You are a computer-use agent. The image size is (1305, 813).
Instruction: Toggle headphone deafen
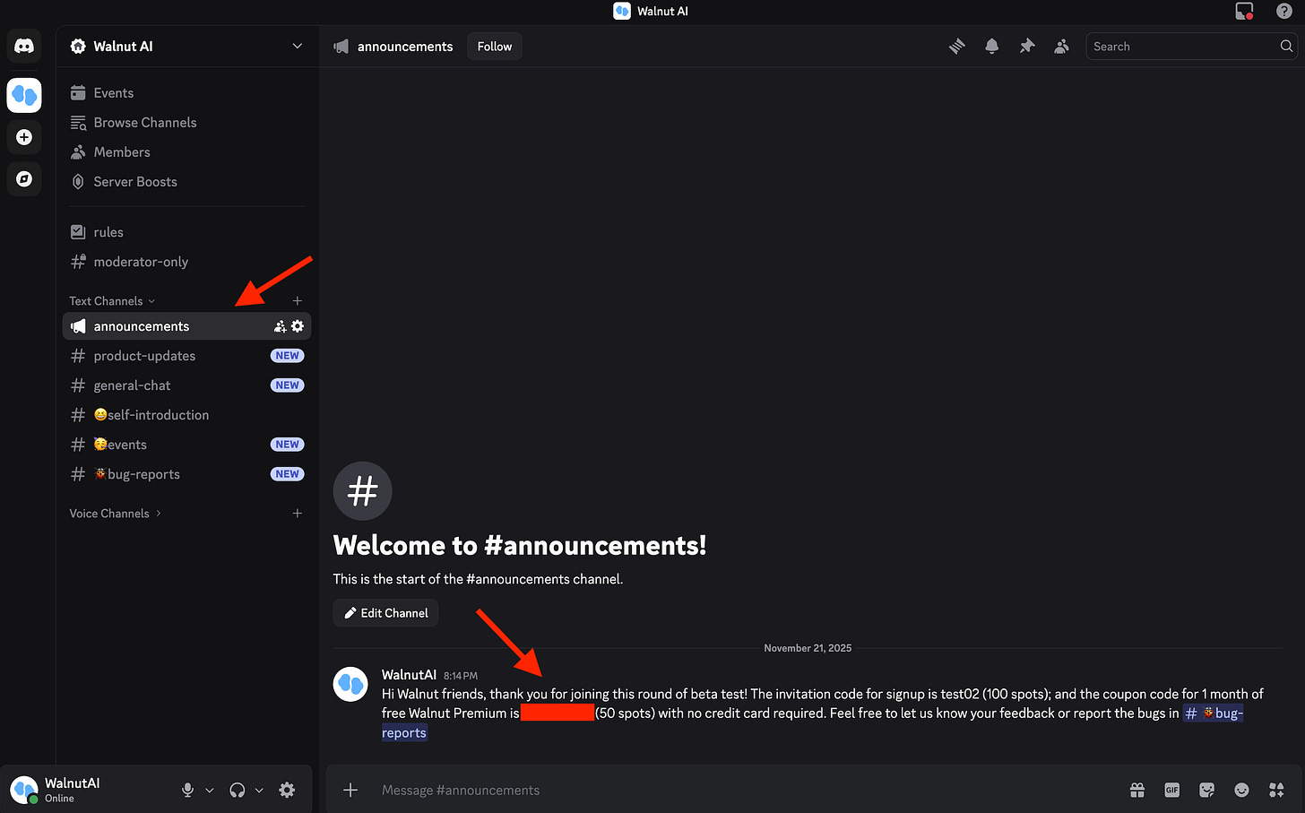click(x=238, y=790)
